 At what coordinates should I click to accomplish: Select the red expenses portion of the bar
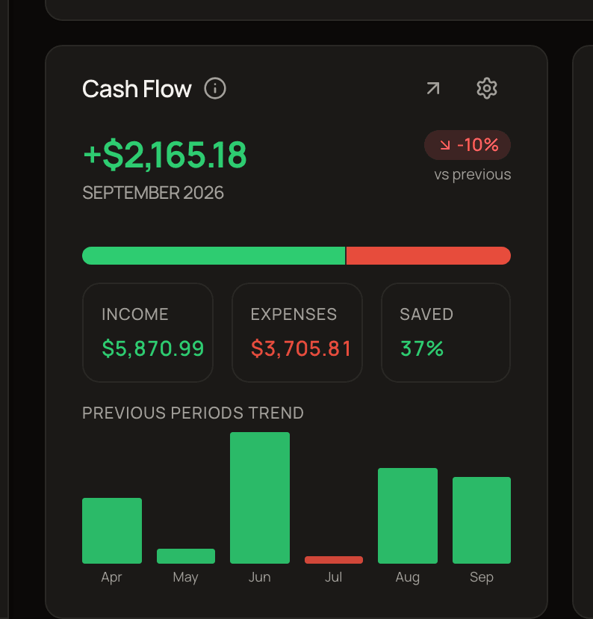pyautogui.click(x=429, y=256)
